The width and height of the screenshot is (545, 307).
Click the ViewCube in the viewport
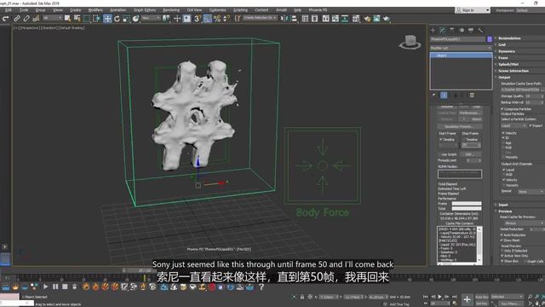click(410, 42)
